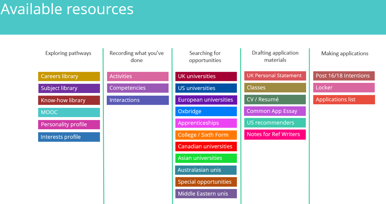Screen dimensions: 386x204
Task: Click the Interactions block
Action: tap(138, 100)
